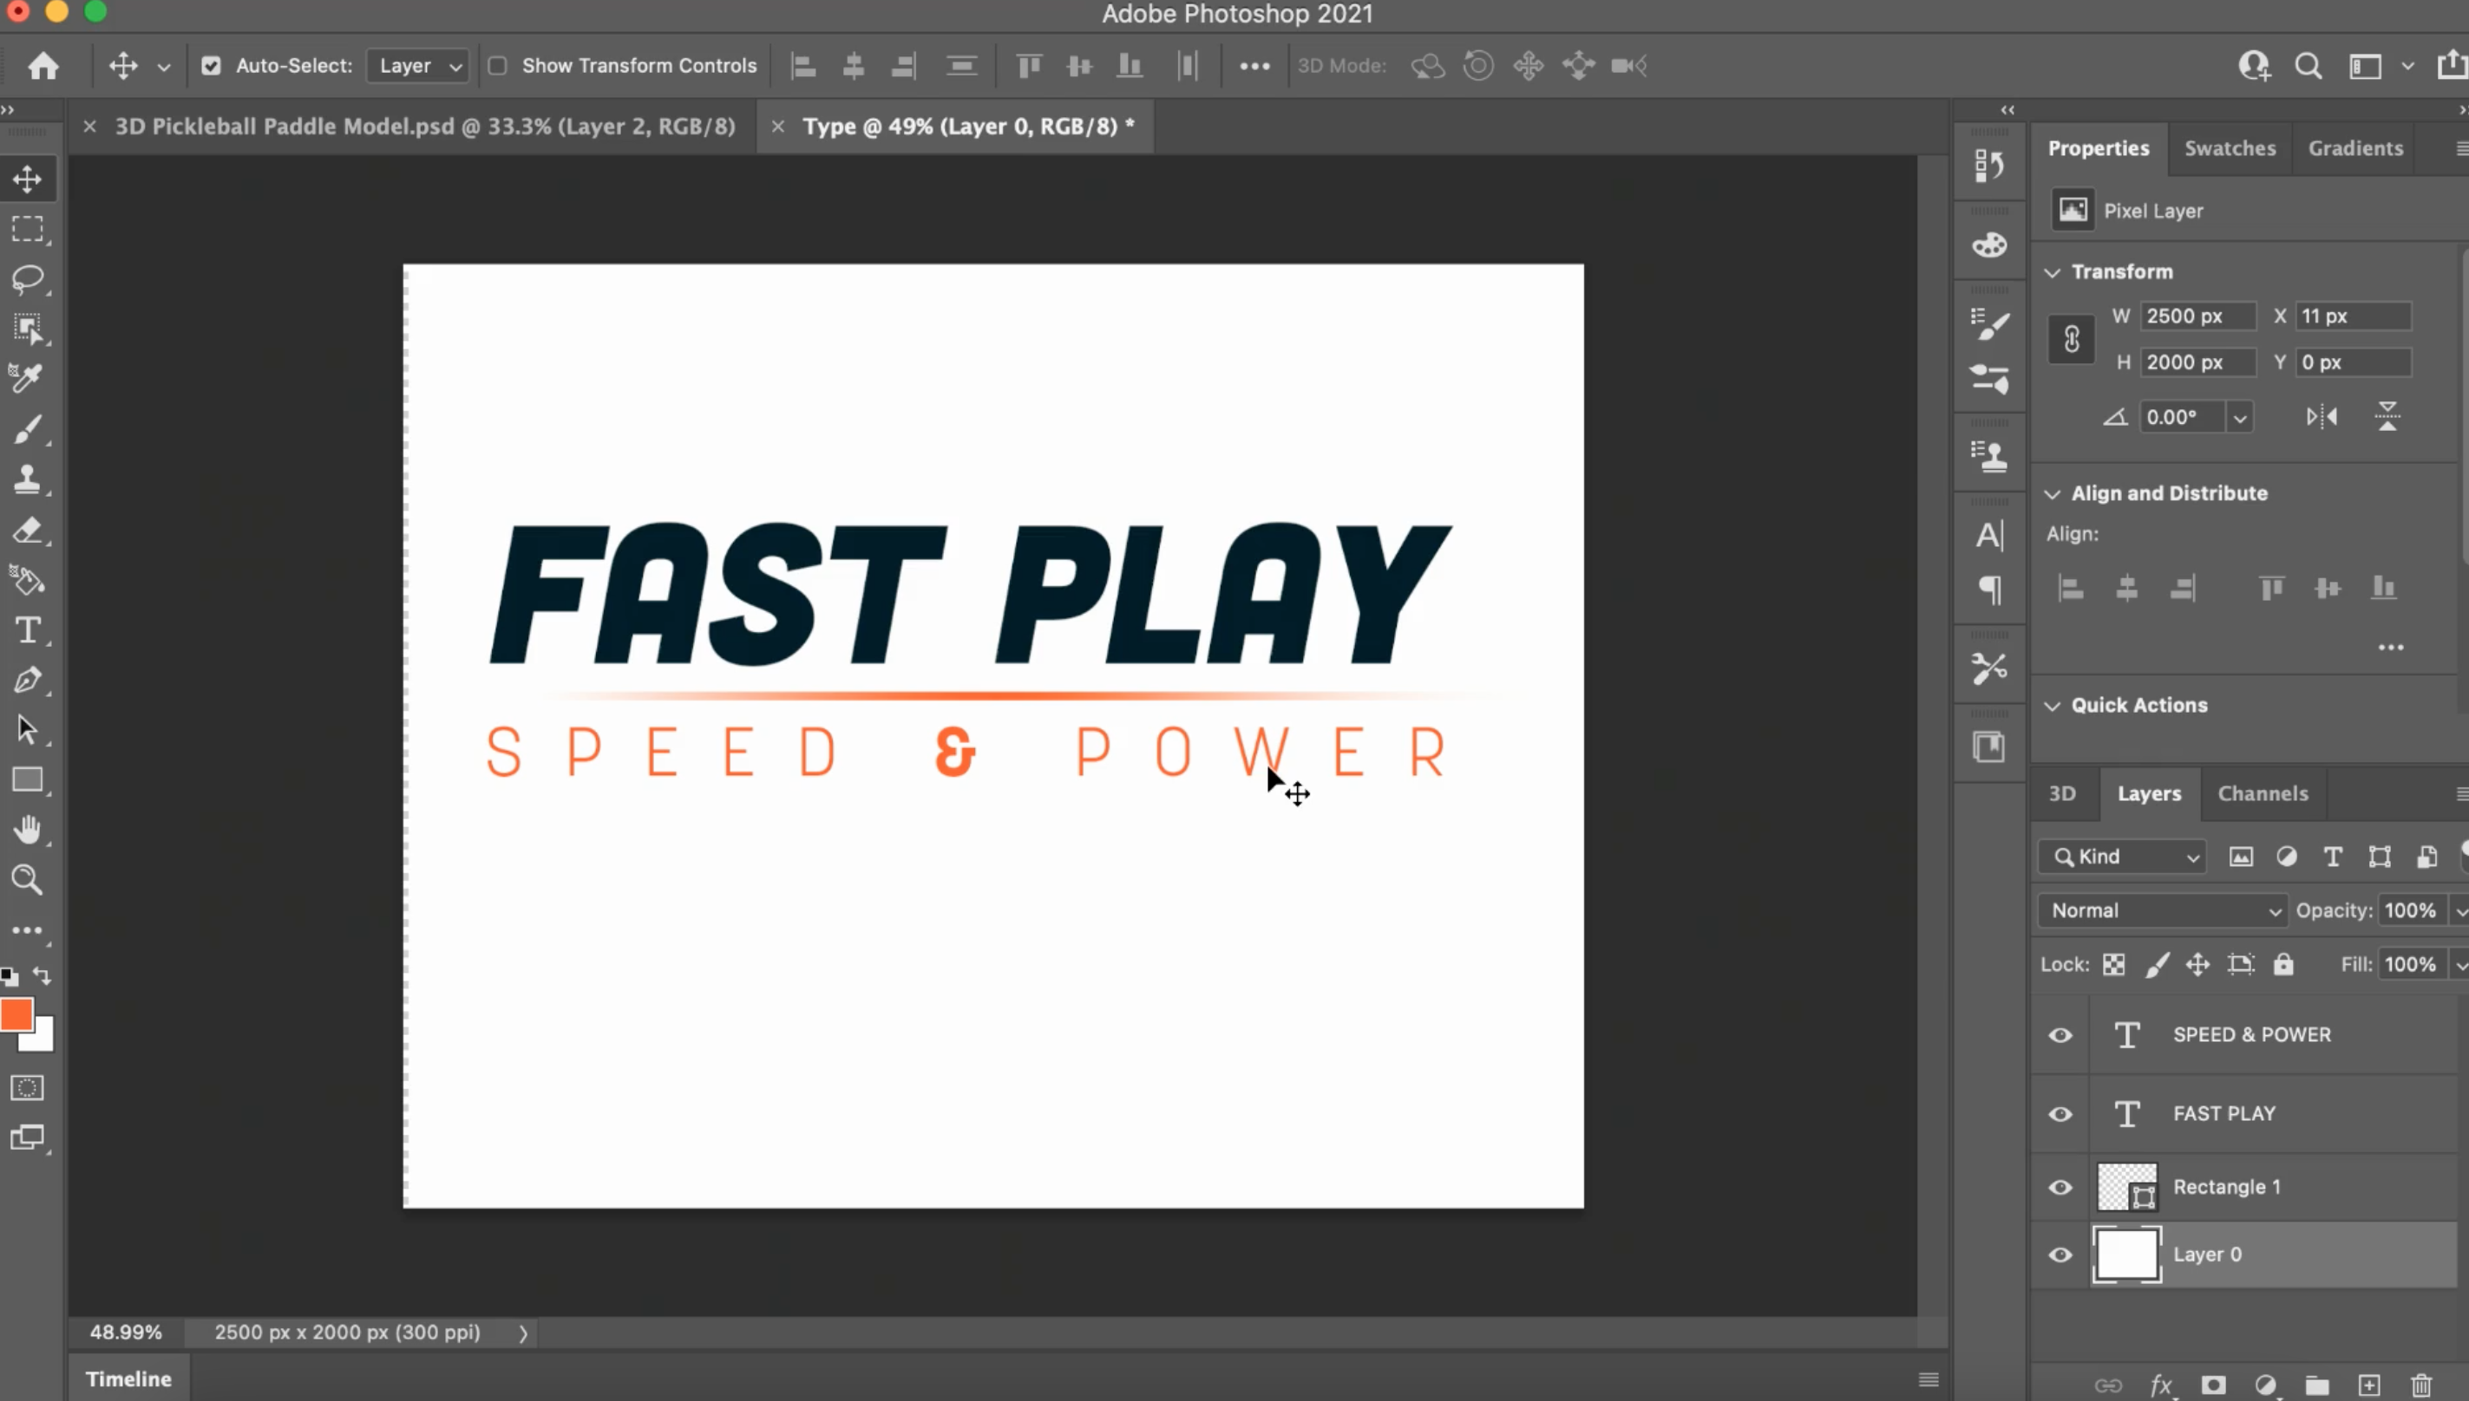This screenshot has height=1401, width=2469.
Task: Click the orange foreground color swatch
Action: pos(16,1014)
